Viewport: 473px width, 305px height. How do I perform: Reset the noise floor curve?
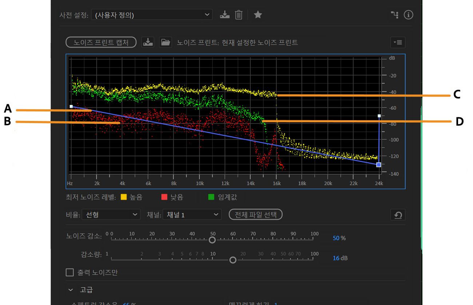(398, 215)
